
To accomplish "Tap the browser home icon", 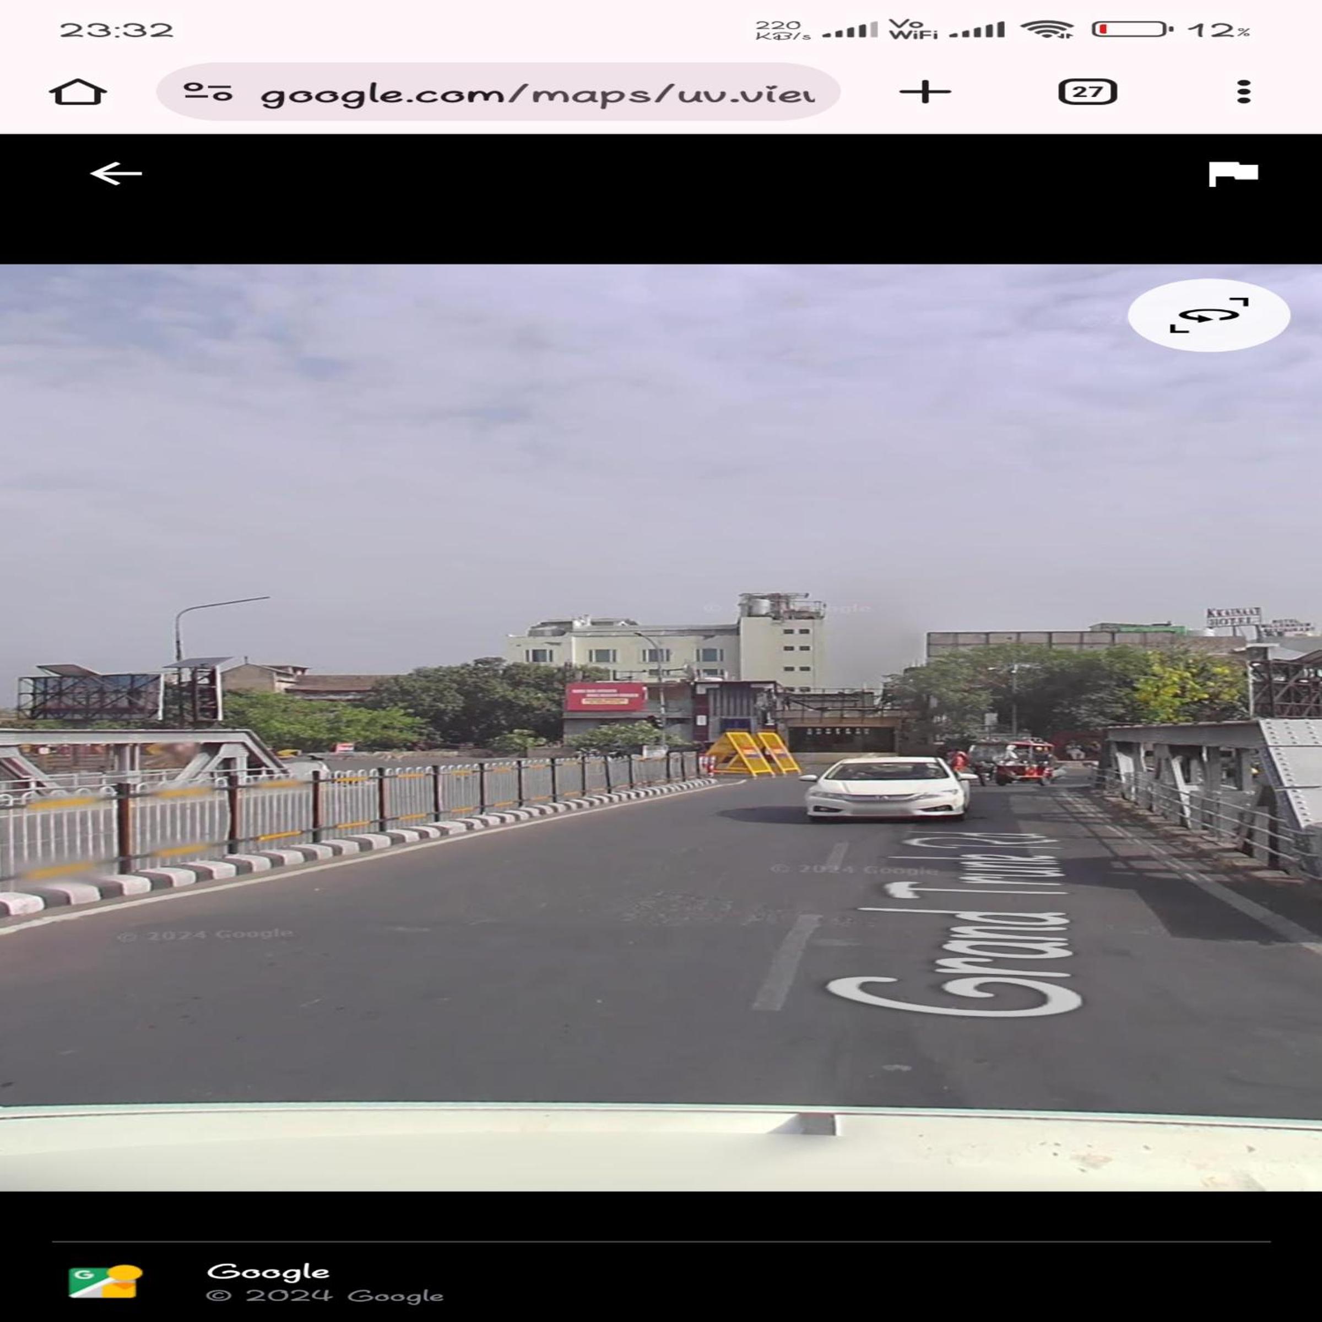I will [x=77, y=93].
